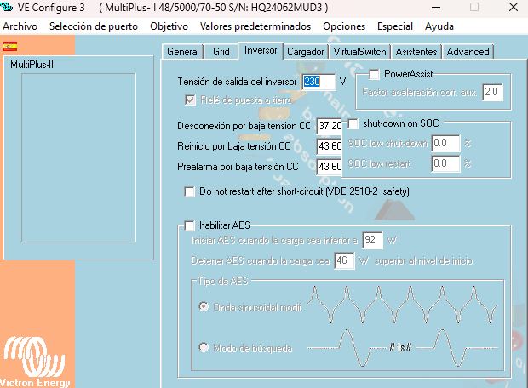528x388 pixels.
Task: Click the Victron Energy logo
Action: click(35, 362)
